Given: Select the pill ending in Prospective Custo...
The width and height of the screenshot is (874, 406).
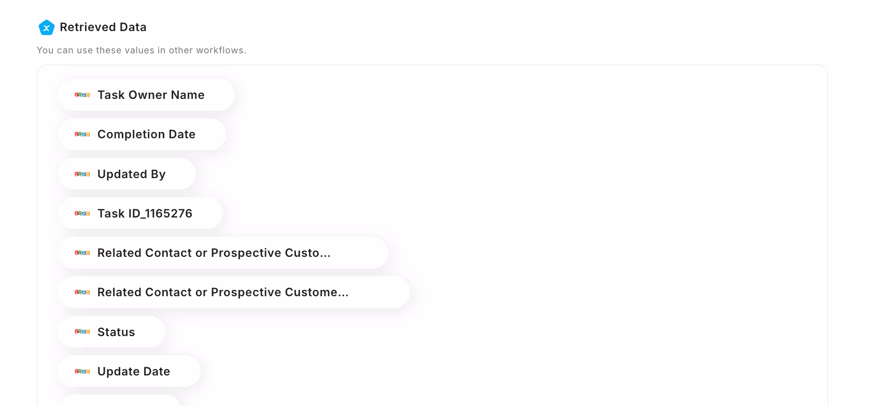Looking at the screenshot, I should click(223, 253).
